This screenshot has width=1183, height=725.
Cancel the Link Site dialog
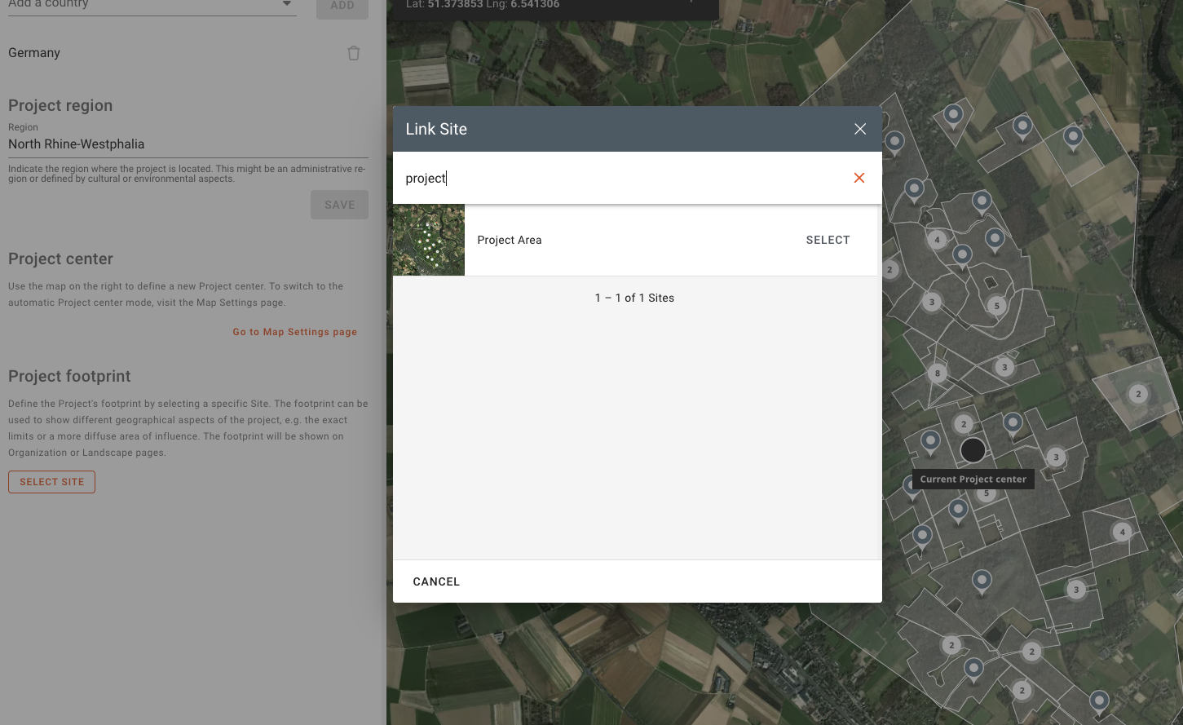click(436, 581)
